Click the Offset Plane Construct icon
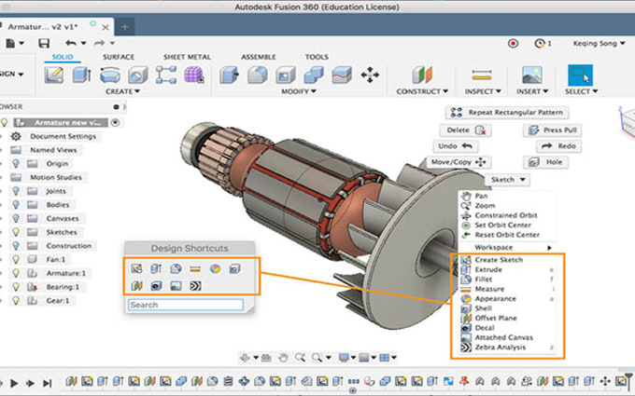This screenshot has height=396, width=635. coord(422,75)
